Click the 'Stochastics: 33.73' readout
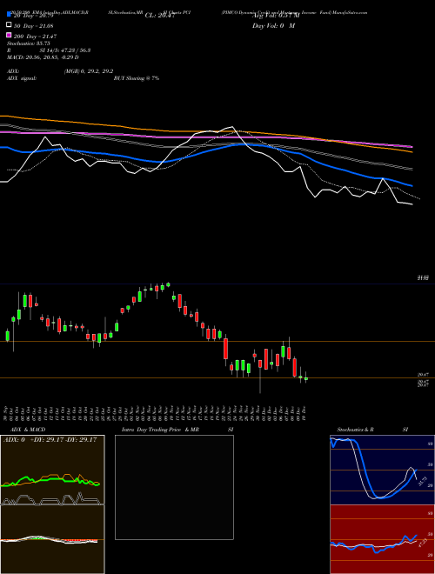Screen dimensions: 435x574 (28, 43)
